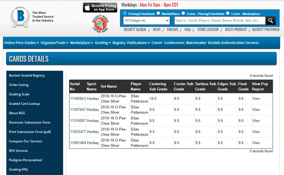Open About BGS sidebar item
The width and height of the screenshot is (284, 175).
(35, 113)
